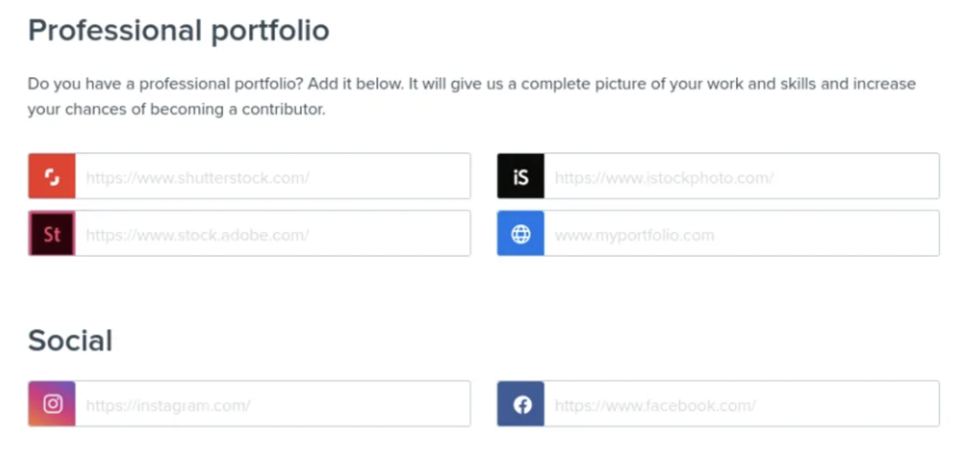Click the 'Add it below.' sentence
The width and height of the screenshot is (975, 464).
click(356, 84)
